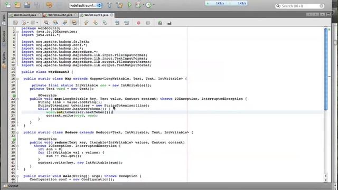The height and width of the screenshot is (190, 338).
Task: Open the Back history dropdown arrow
Action: pos(28,23)
